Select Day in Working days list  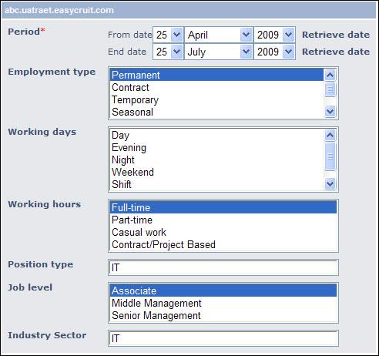click(216, 135)
